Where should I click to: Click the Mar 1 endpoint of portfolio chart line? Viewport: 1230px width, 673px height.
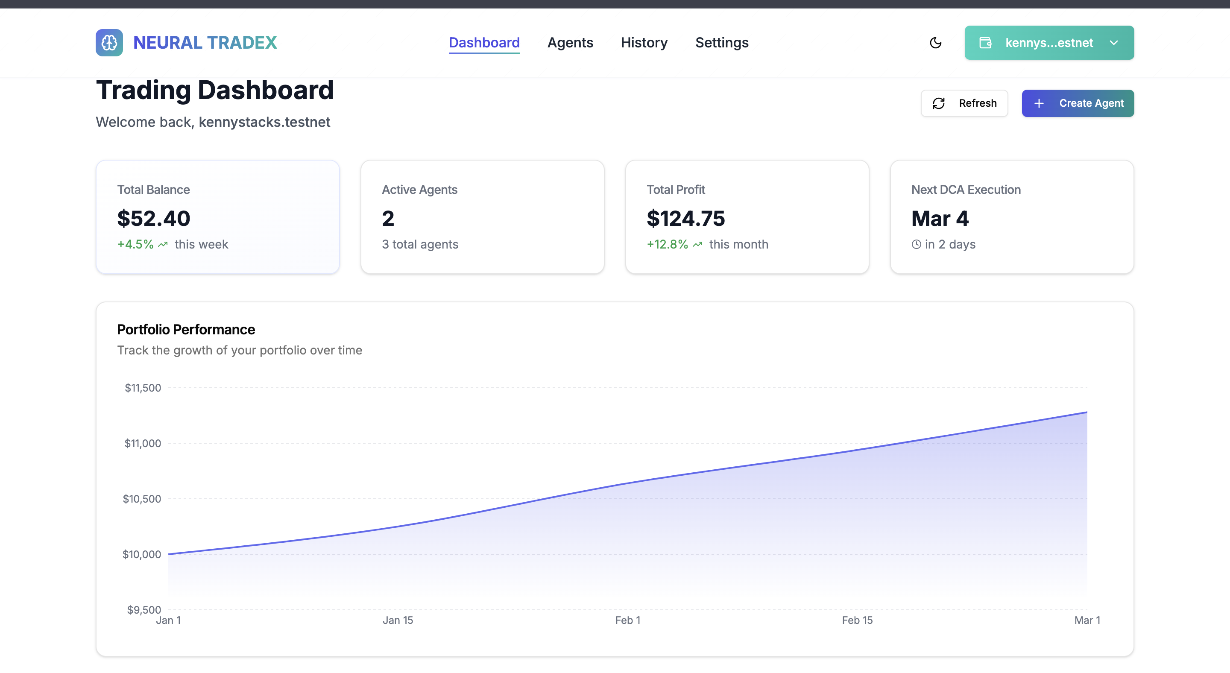pyautogui.click(x=1087, y=412)
